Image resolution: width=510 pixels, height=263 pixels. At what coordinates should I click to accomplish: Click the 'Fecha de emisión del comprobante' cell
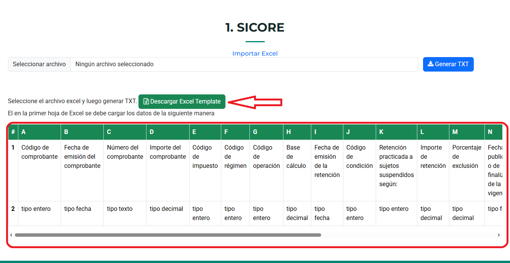point(82,171)
